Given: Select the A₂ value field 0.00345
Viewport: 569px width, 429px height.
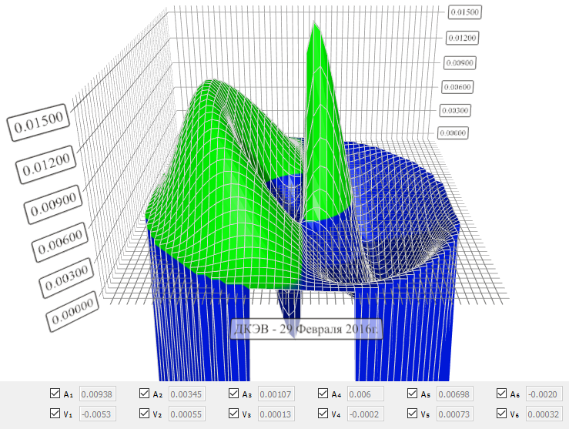Looking at the screenshot, I should pyautogui.click(x=187, y=394).
